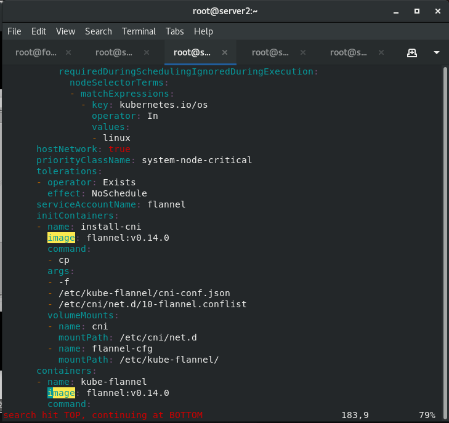Click /etc/kube-flannel/cni-conf.json path
This screenshot has width=449, height=423.
tap(144, 293)
